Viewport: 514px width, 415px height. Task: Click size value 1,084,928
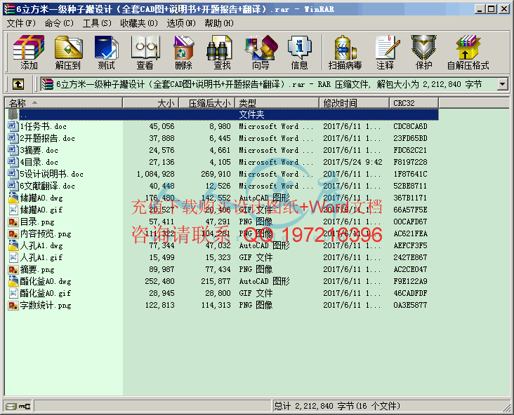(155, 174)
